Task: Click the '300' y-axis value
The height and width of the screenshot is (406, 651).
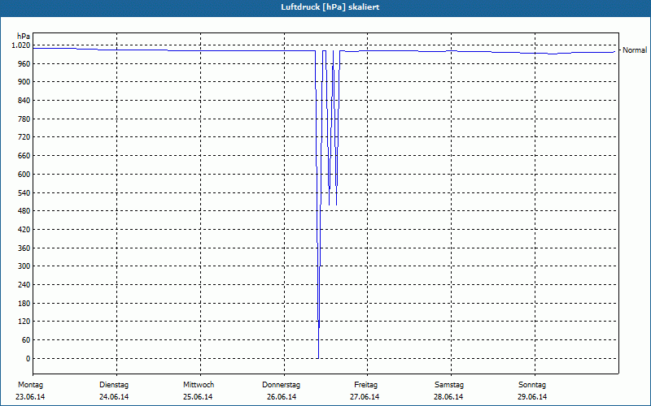Action: coord(25,266)
